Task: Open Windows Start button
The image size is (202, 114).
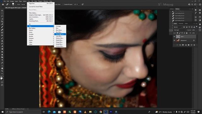Action: (3, 112)
